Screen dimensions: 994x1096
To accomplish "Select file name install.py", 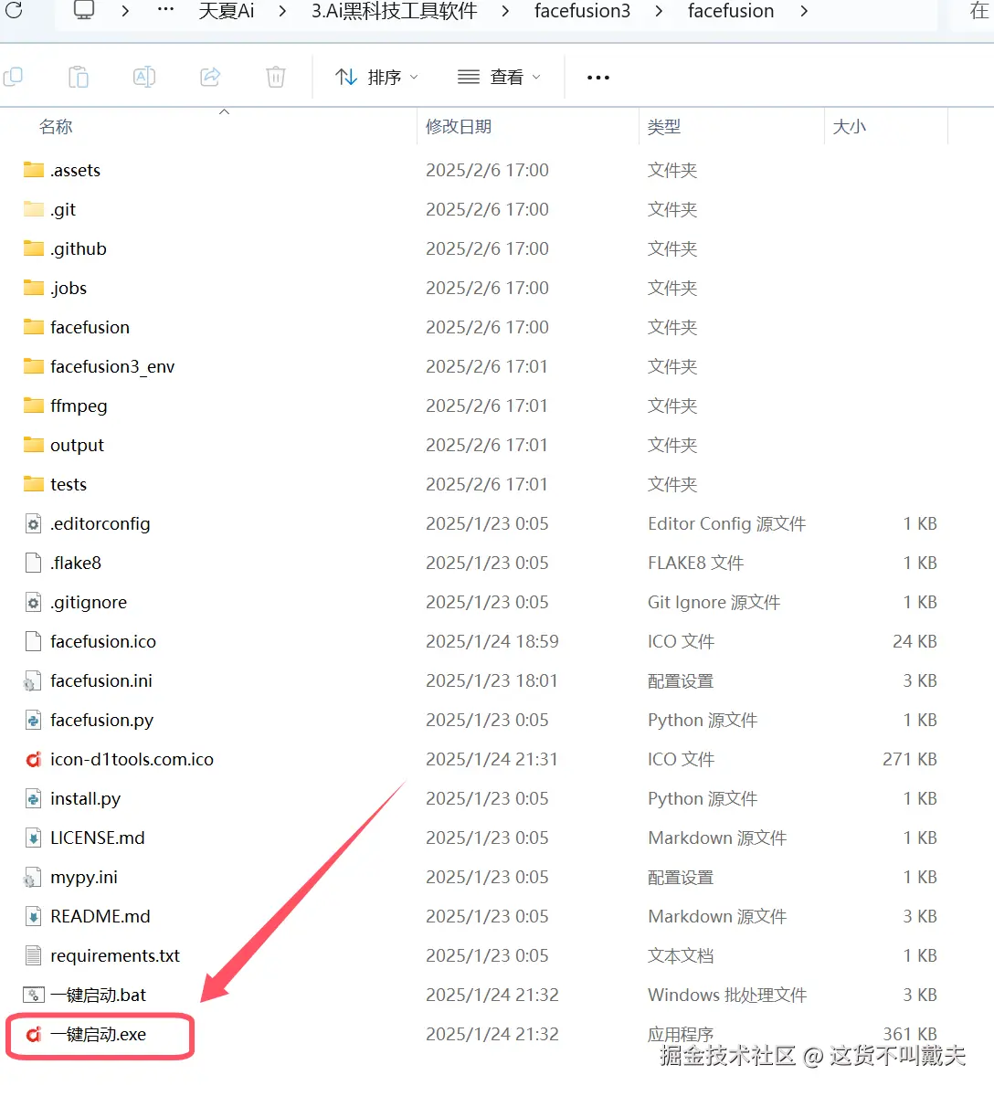I will click(85, 798).
